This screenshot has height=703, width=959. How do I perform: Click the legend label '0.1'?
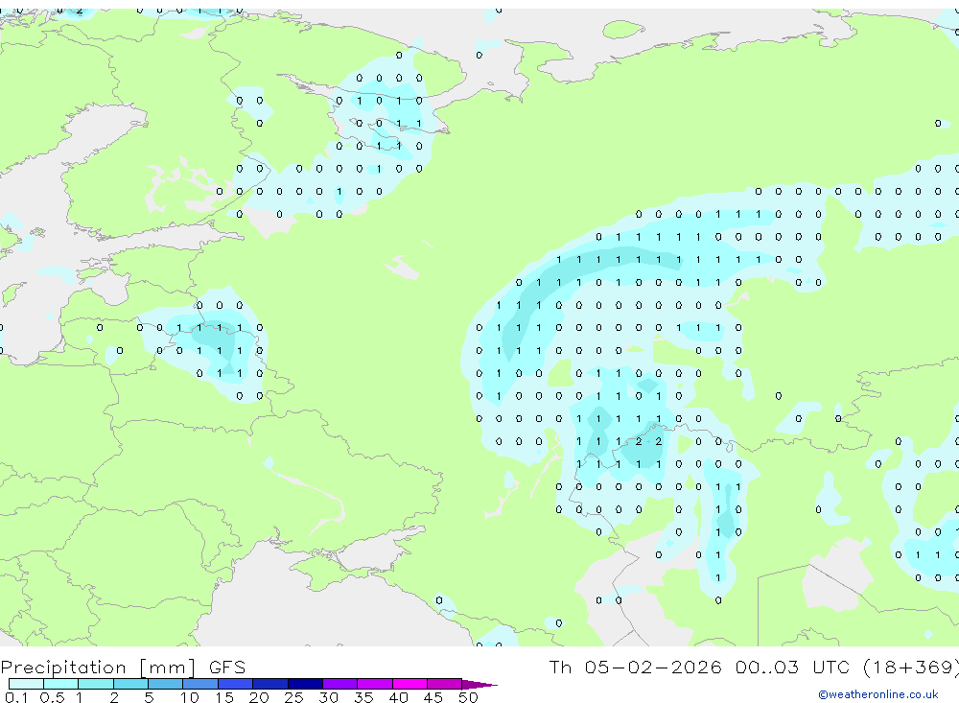pos(16,697)
